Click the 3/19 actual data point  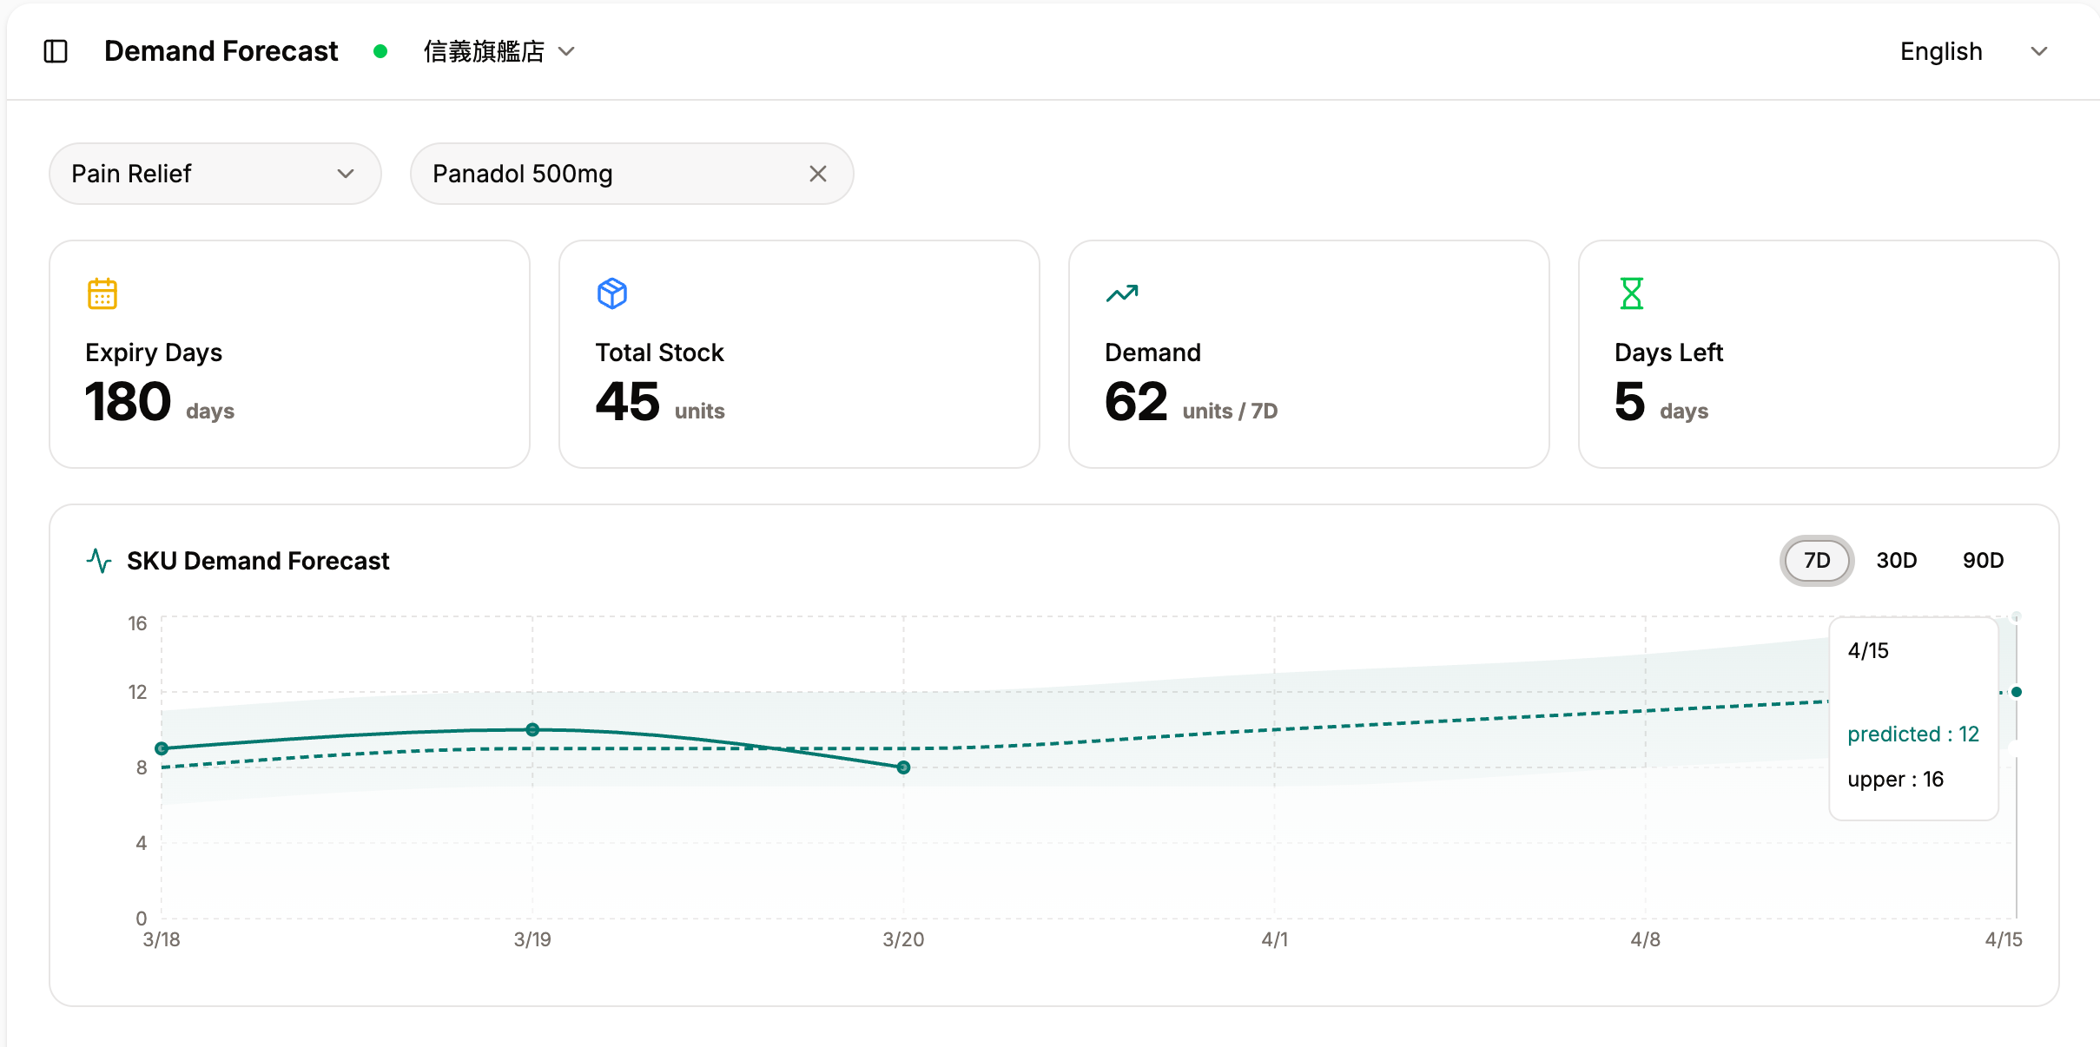coord(532,729)
